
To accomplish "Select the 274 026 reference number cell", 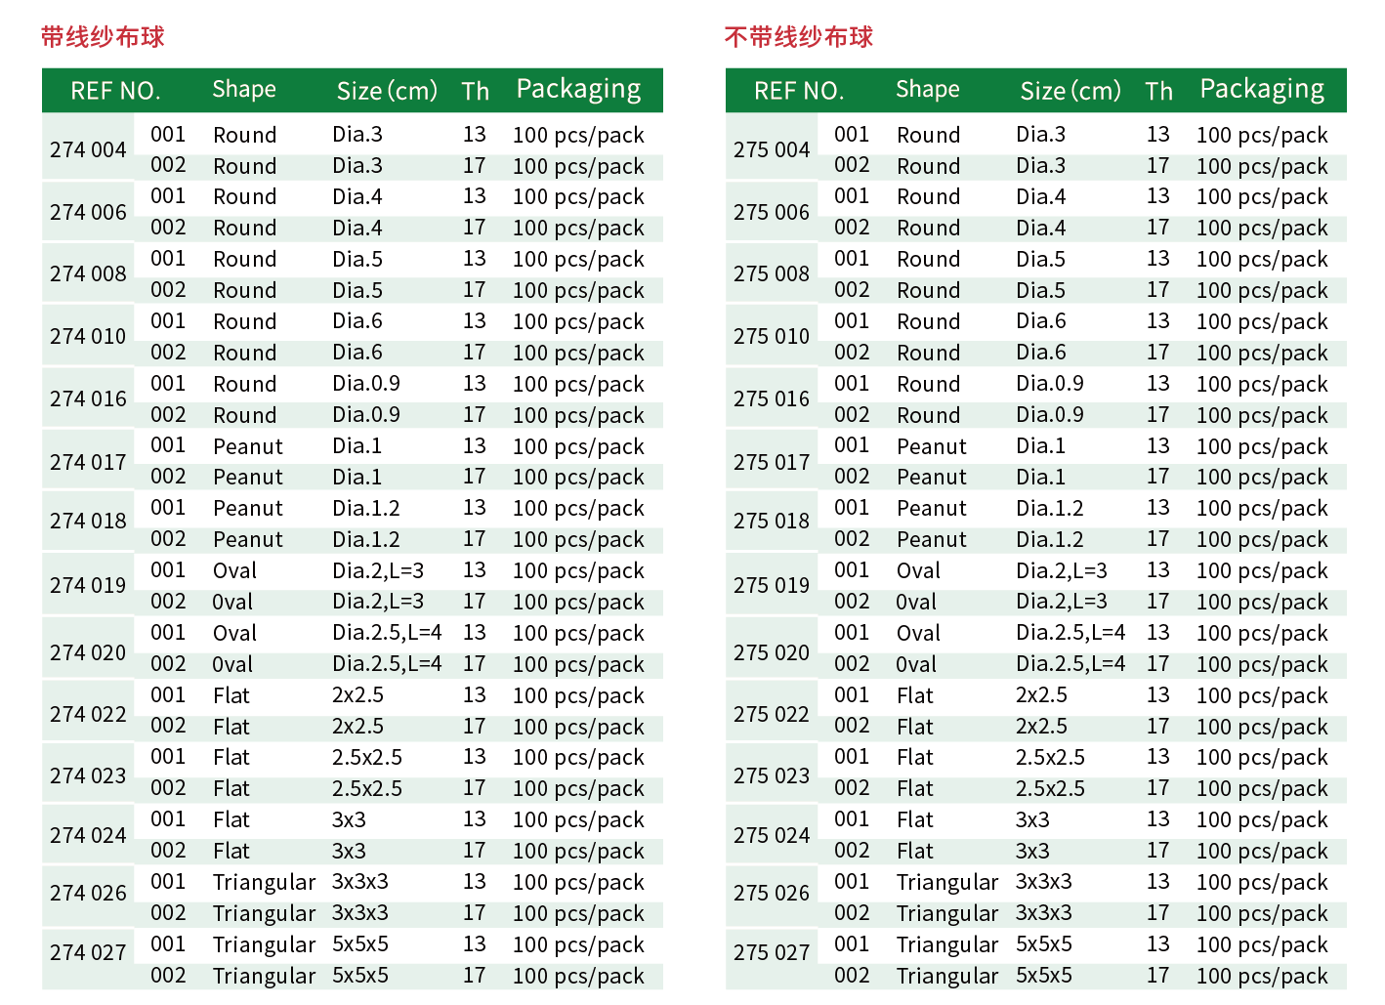I will pos(88,893).
